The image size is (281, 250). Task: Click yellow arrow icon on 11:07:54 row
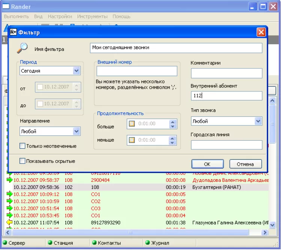[9, 222]
